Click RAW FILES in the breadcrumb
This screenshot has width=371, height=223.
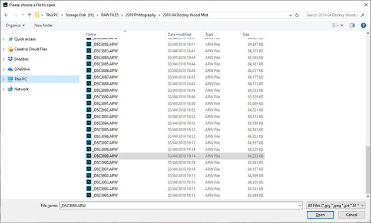[110, 15]
